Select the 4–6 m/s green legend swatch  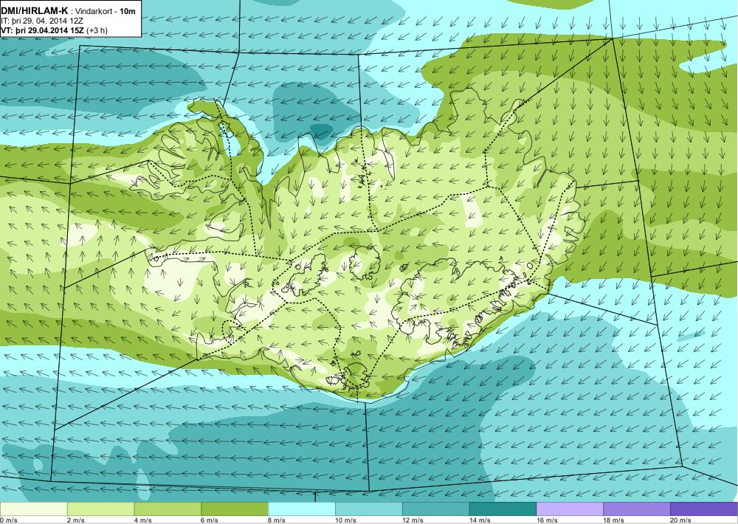coord(168,509)
